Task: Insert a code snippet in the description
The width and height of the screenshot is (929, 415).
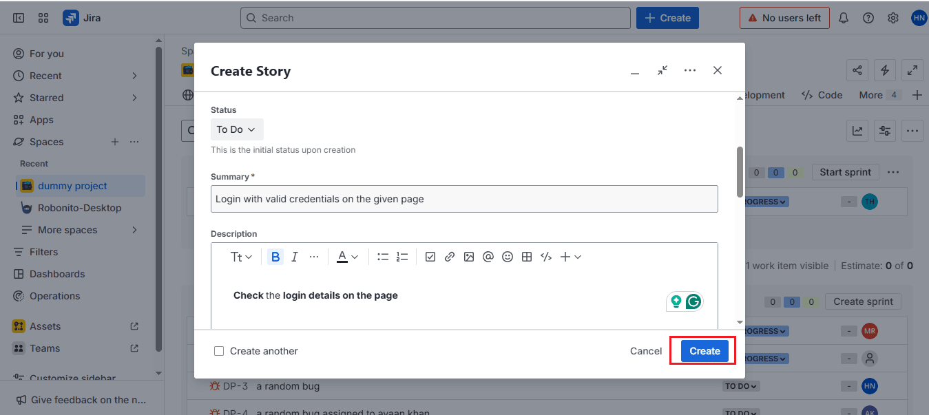Action: pyautogui.click(x=546, y=257)
